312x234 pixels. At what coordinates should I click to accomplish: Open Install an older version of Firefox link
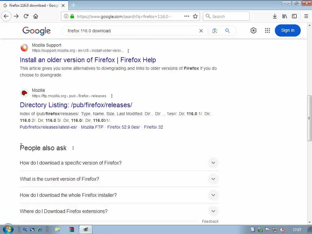coord(88,60)
